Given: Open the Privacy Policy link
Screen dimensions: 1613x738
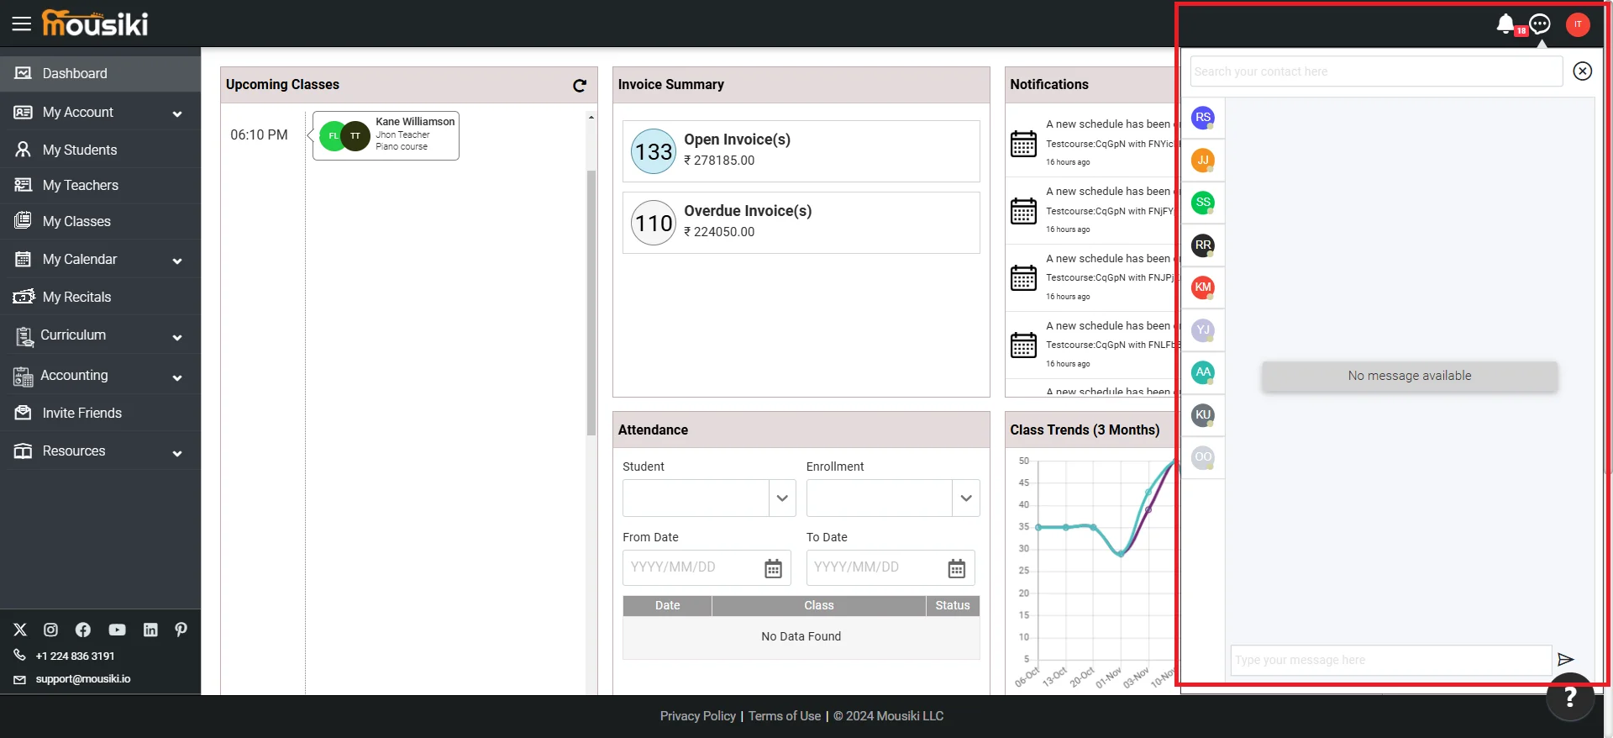Looking at the screenshot, I should (697, 716).
